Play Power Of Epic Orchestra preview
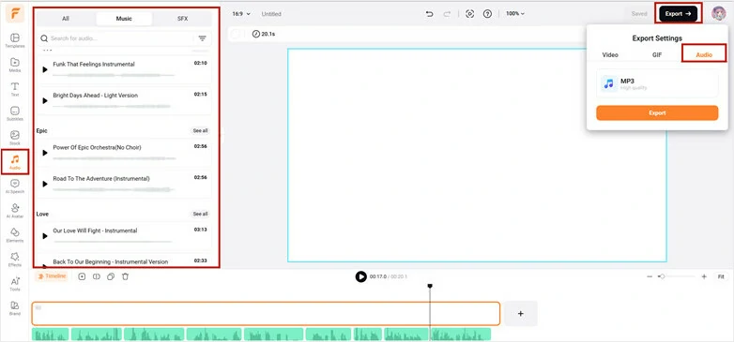Image resolution: width=734 pixels, height=342 pixels. [x=45, y=153]
